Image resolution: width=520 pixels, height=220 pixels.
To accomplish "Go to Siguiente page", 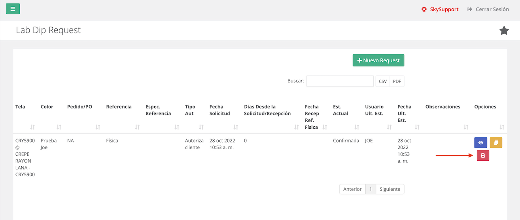I will click(390, 189).
